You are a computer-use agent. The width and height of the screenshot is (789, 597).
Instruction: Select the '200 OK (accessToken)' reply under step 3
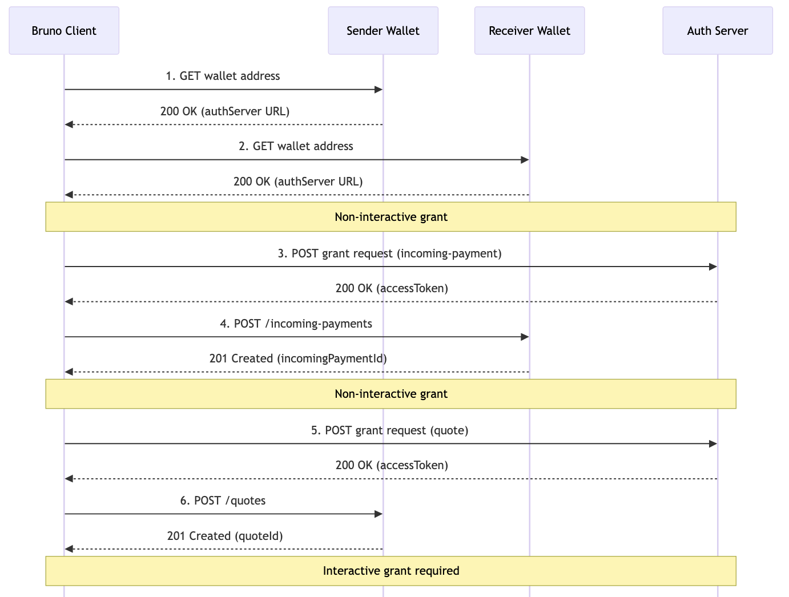(x=391, y=288)
